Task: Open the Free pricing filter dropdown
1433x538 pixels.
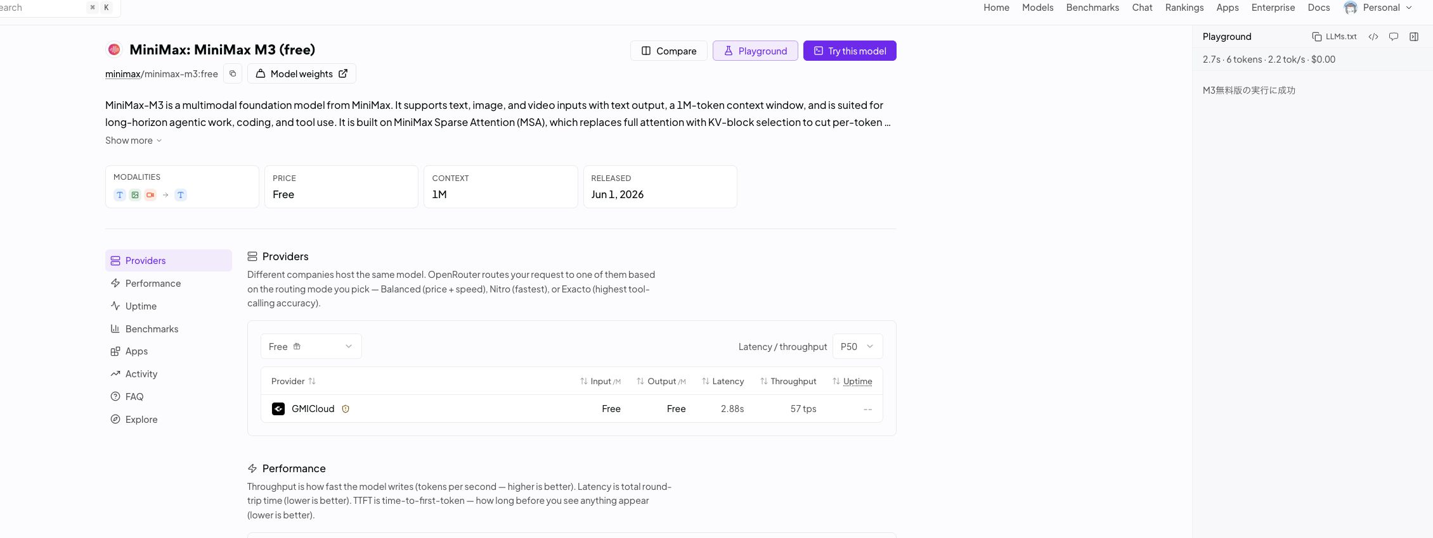Action: (311, 346)
